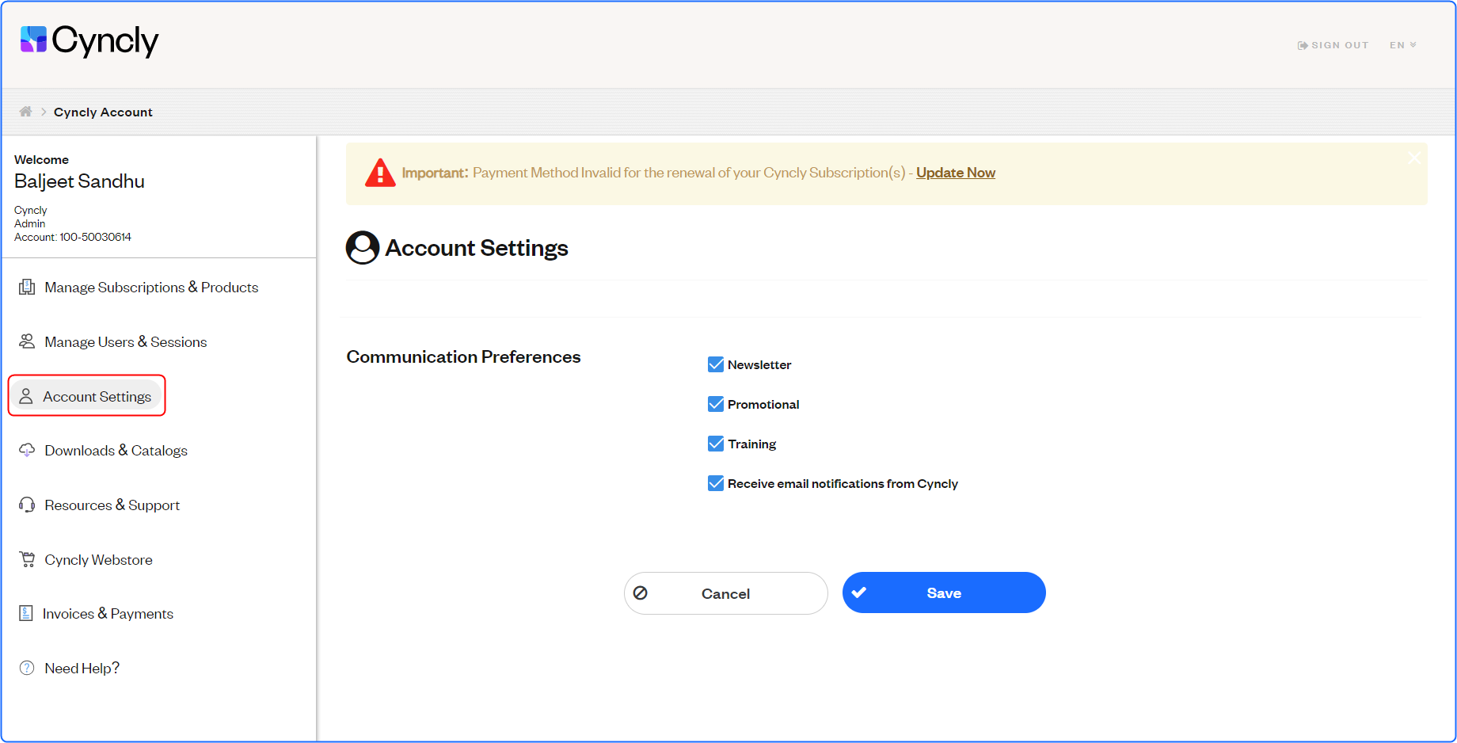The height and width of the screenshot is (743, 1457).
Task: Click the Manage Subscriptions & Products icon
Action: (27, 288)
